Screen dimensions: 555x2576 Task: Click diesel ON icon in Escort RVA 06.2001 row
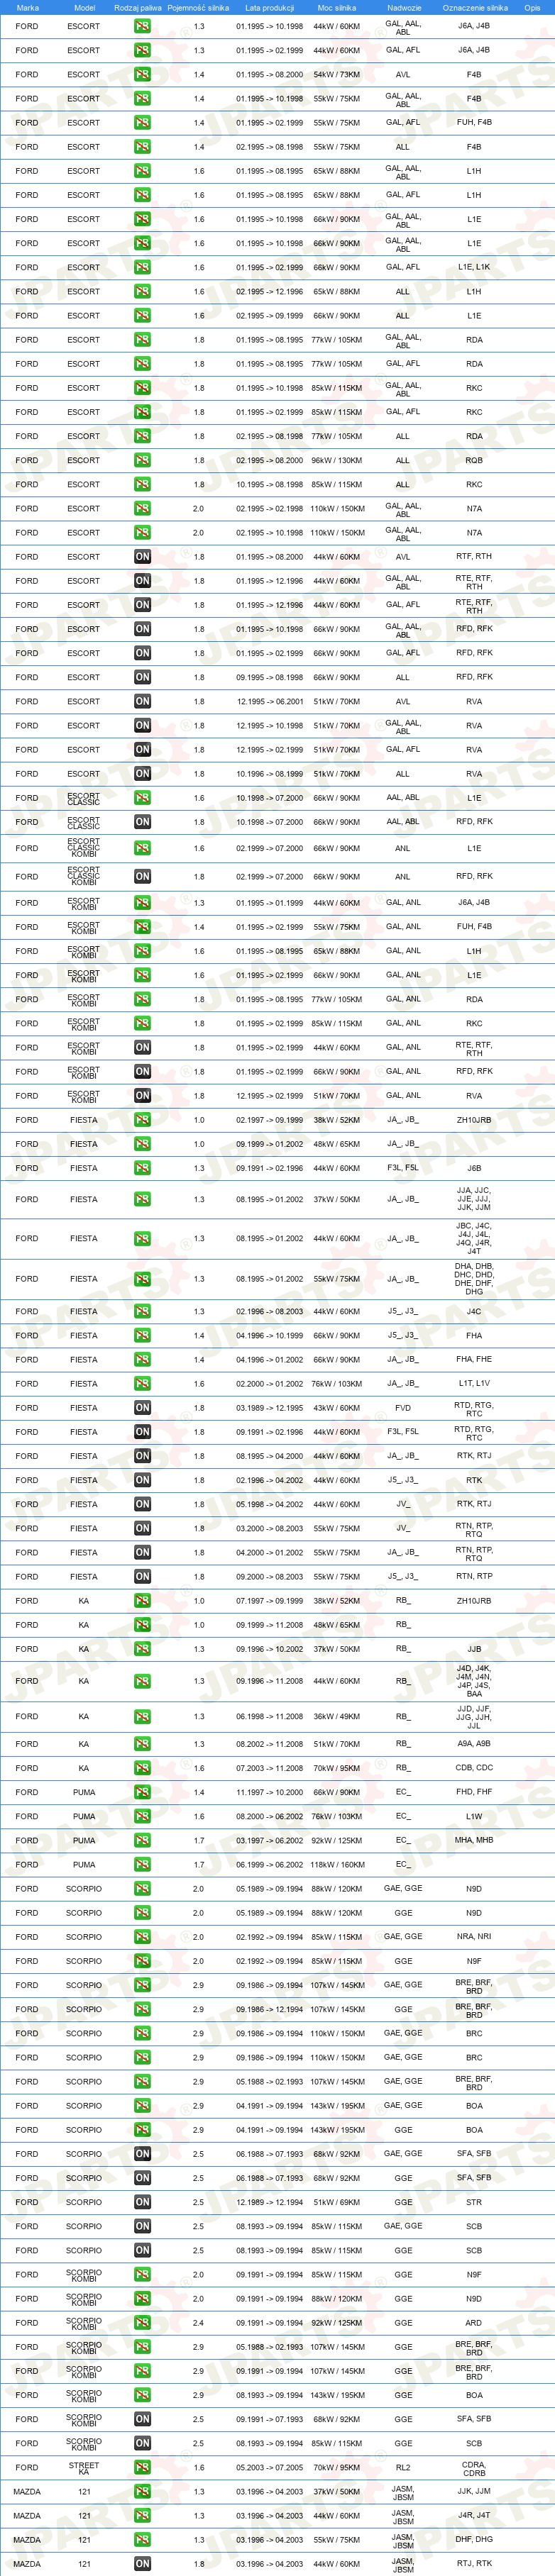click(142, 701)
